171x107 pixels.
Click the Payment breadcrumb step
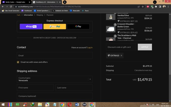tap(50, 15)
